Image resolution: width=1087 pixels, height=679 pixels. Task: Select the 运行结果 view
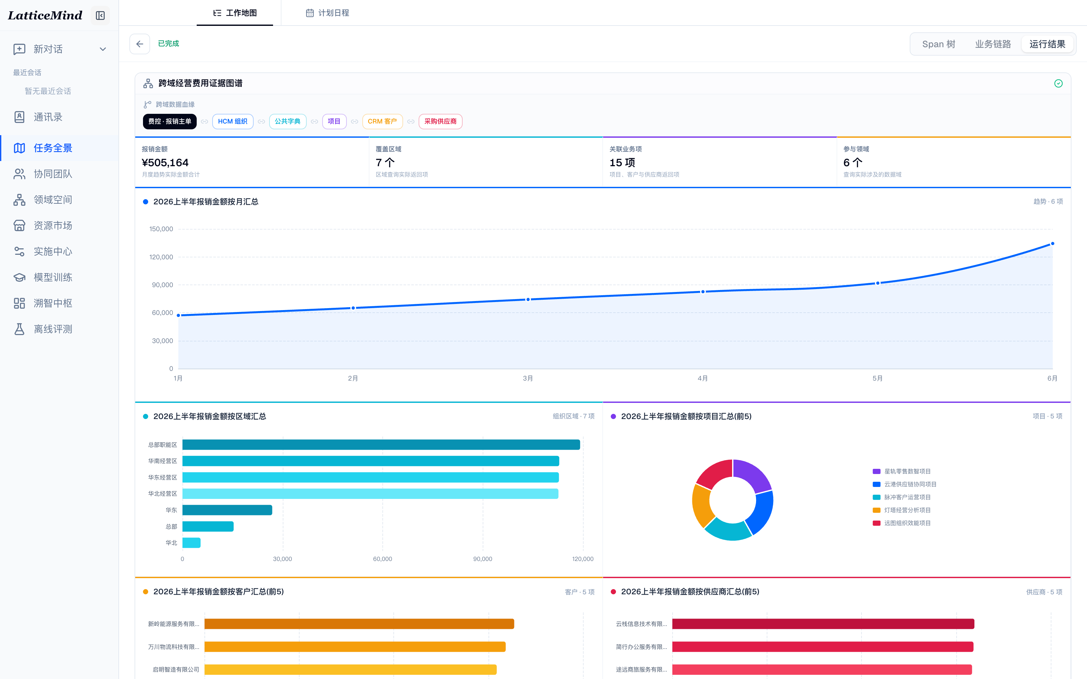[x=1047, y=44]
